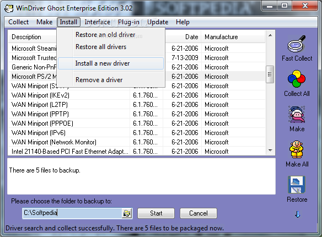This screenshot has width=322, height=237.
Task: Close the open Install menu
Action: coord(68,22)
